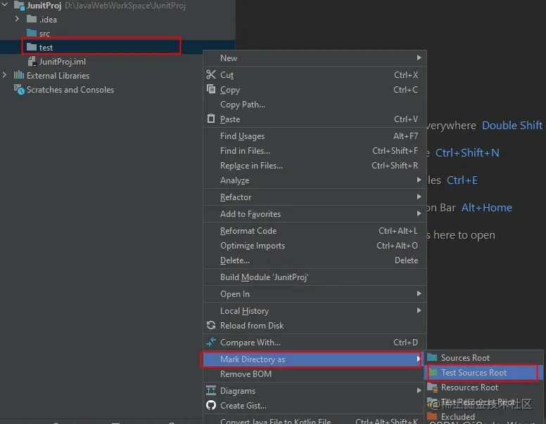Viewport: 546px width, 424px height.
Task: Click the project path D:\JavaWebWorkSpace\JunitProj
Action: pos(125,6)
